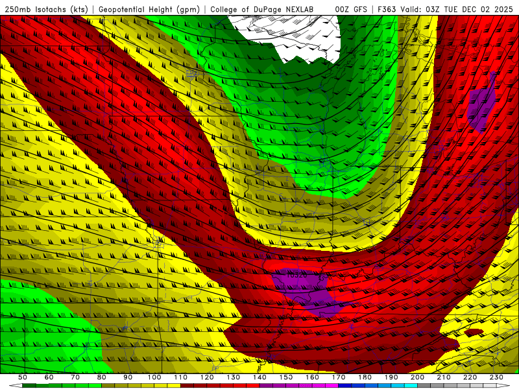Screen dimensions: 519x389
Task: Click the '120' legend value
Action: point(207,377)
